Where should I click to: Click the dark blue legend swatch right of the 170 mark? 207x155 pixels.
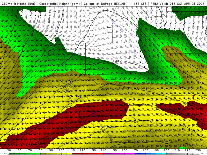[138, 154]
